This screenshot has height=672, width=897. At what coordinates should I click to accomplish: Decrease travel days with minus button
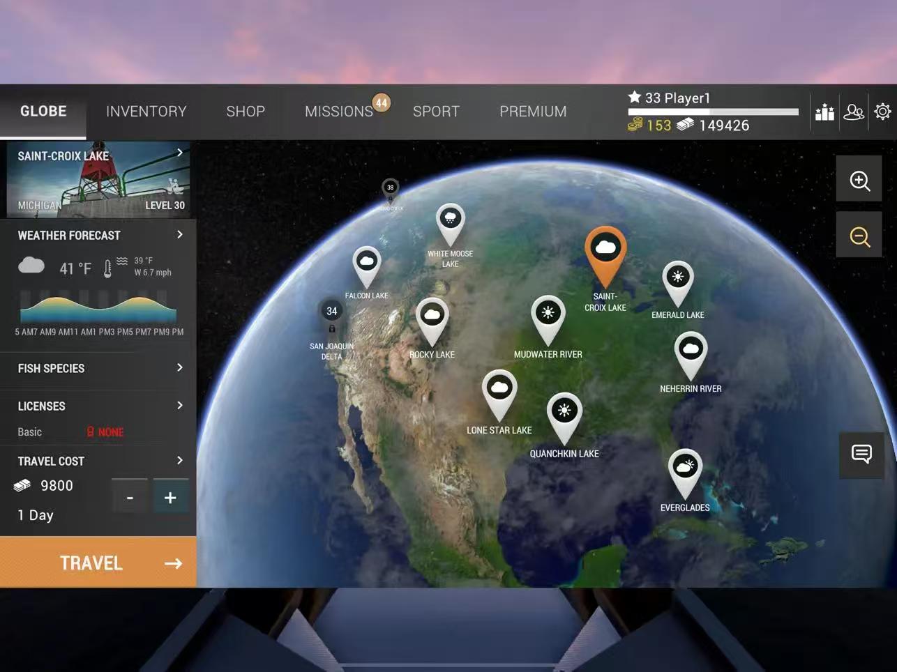(x=130, y=498)
